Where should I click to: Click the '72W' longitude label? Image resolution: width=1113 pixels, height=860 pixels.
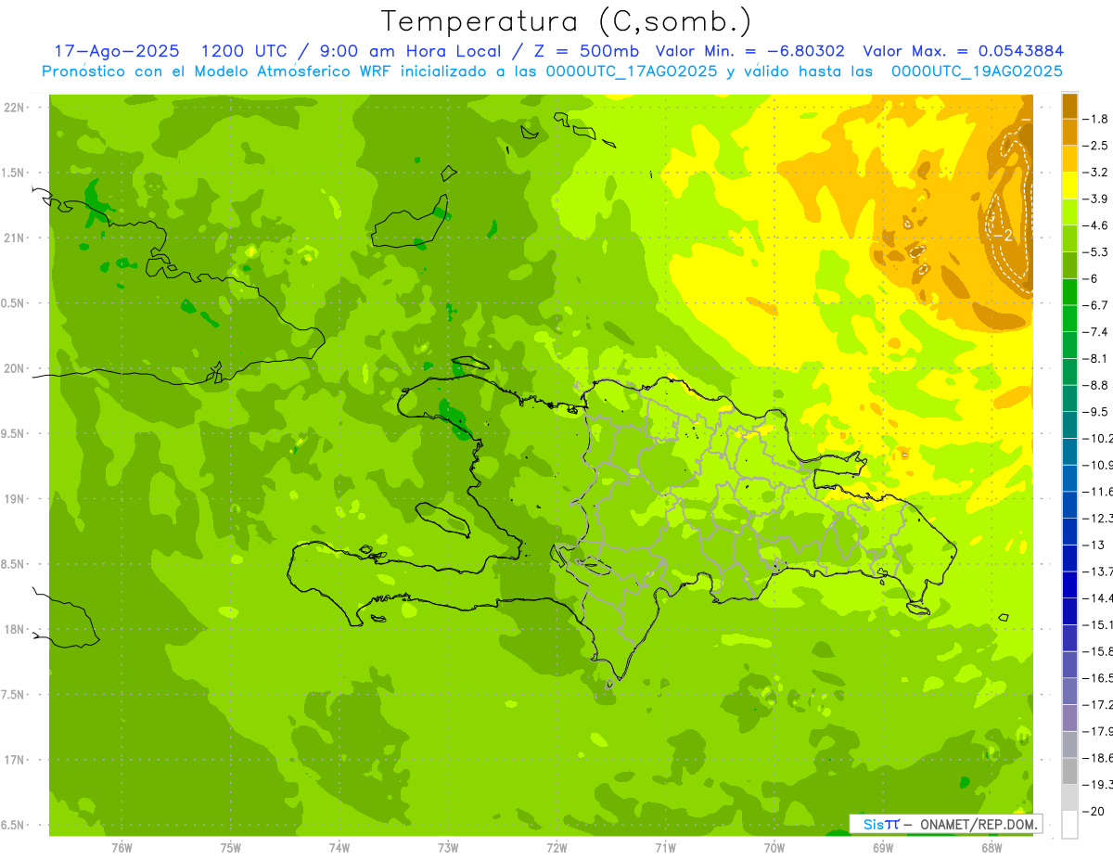pyautogui.click(x=556, y=847)
